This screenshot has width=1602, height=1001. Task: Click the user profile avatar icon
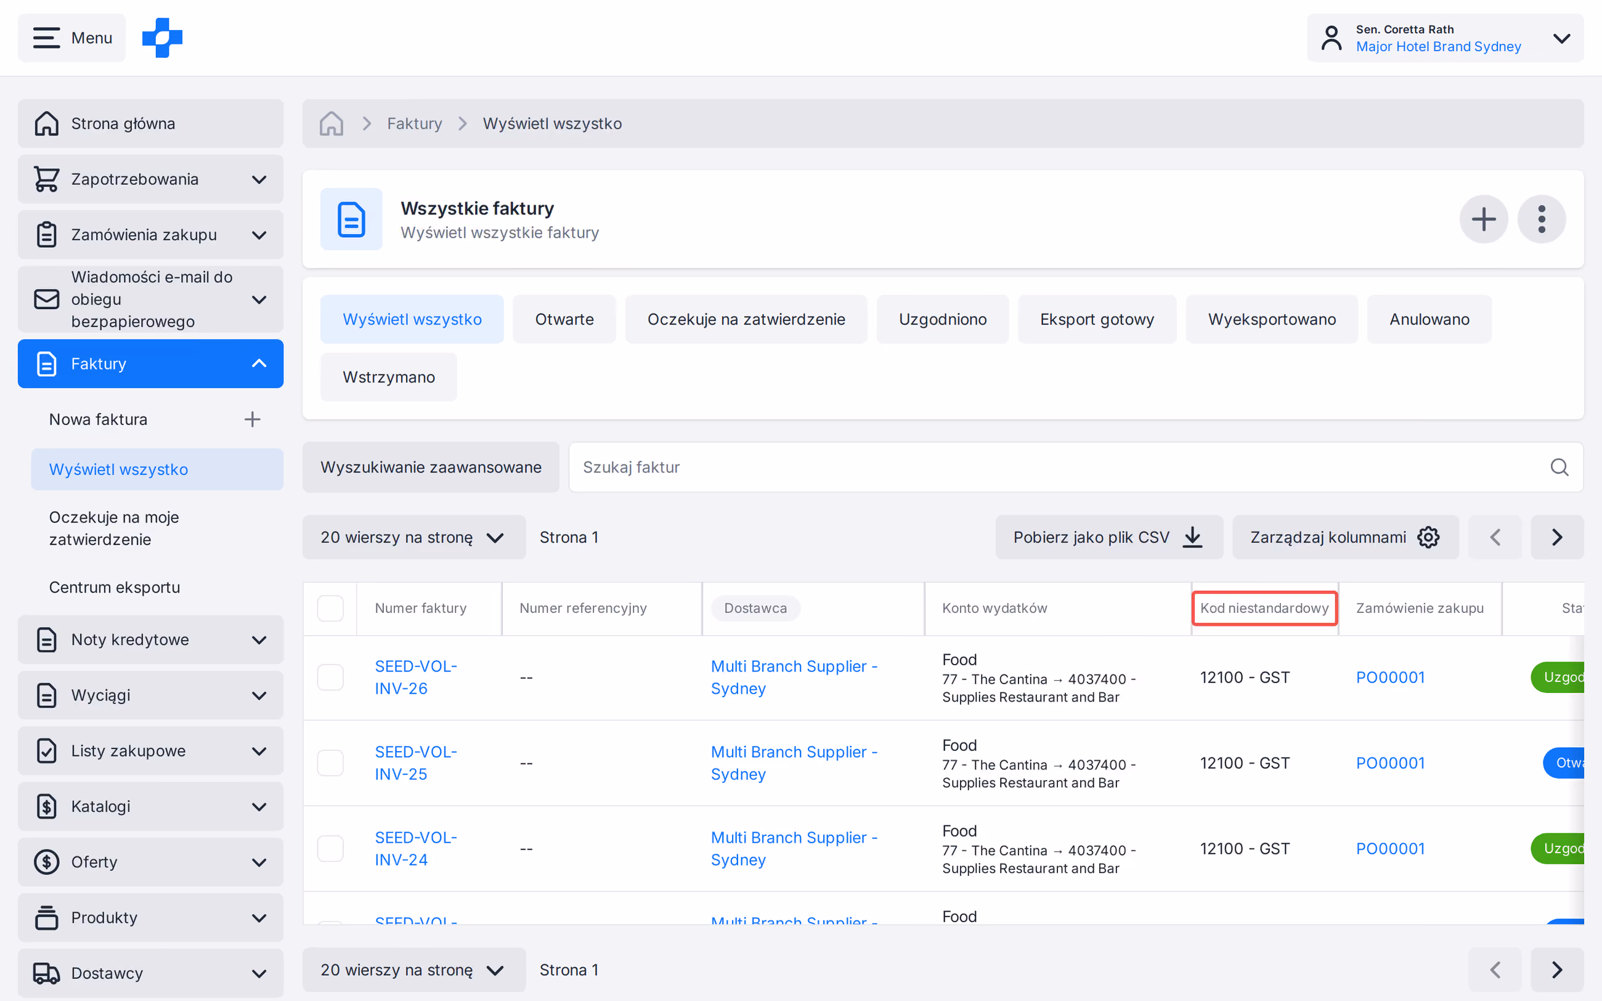pyautogui.click(x=1332, y=38)
